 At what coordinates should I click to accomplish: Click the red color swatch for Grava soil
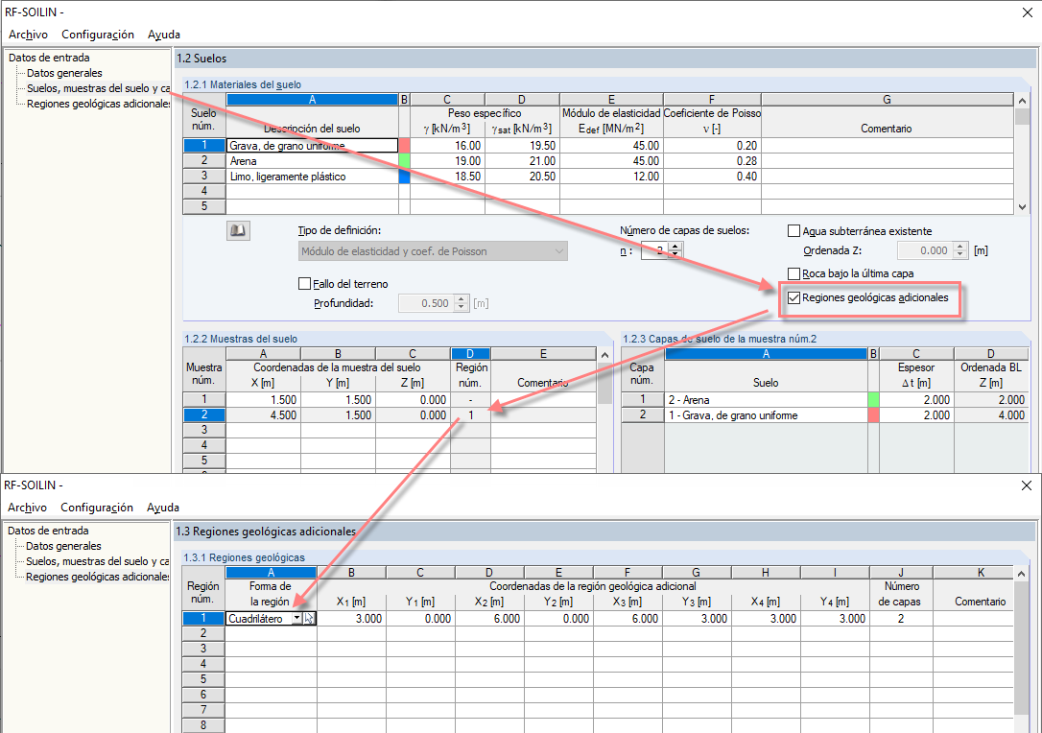[404, 146]
